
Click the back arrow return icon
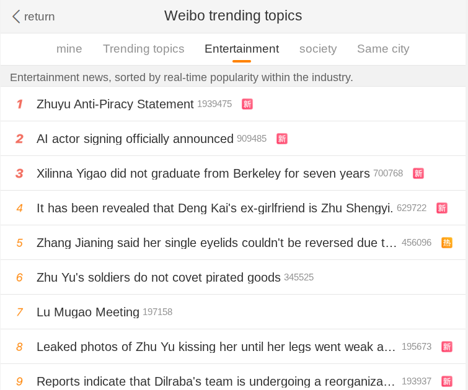[x=16, y=17]
